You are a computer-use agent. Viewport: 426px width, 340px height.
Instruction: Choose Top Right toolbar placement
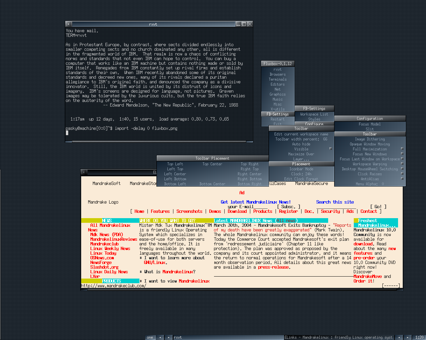coord(250,164)
